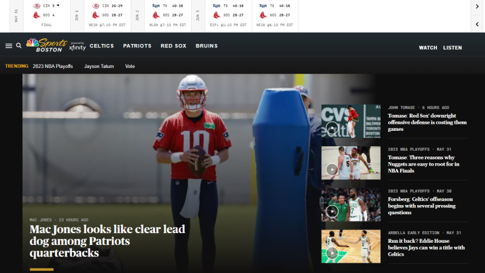
Task: Open the search magnifier icon
Action: (19, 46)
